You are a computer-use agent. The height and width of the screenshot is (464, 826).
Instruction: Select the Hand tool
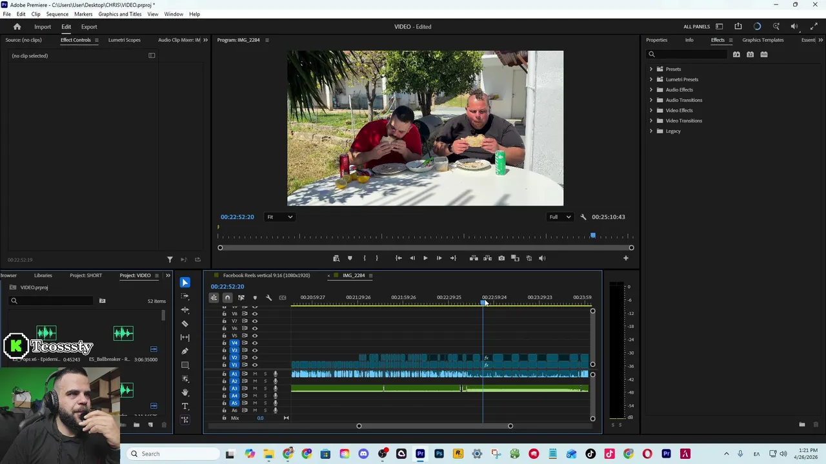point(185,392)
